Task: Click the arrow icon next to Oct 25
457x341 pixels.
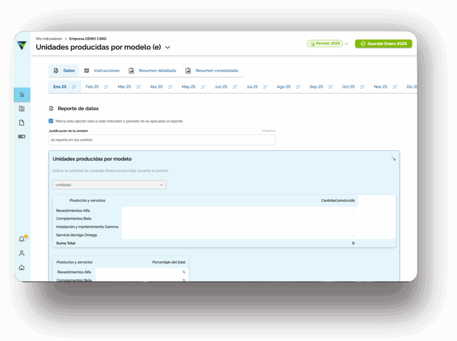Action: click(362, 87)
